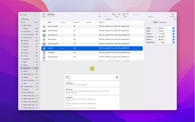Collapse the Categories section
The height and width of the screenshot is (122, 195).
click(20, 19)
